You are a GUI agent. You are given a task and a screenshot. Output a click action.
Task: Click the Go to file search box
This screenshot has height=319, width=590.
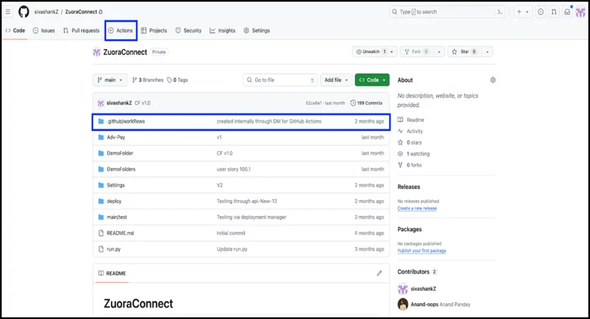click(x=280, y=80)
